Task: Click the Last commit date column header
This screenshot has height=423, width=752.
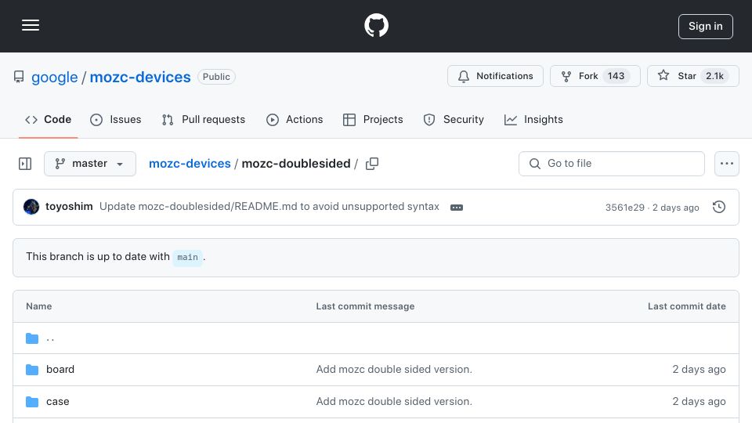Action: click(x=686, y=306)
